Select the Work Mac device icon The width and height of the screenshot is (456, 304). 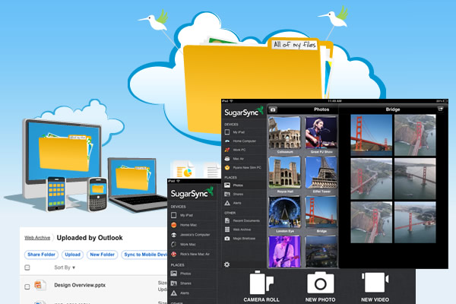click(173, 245)
